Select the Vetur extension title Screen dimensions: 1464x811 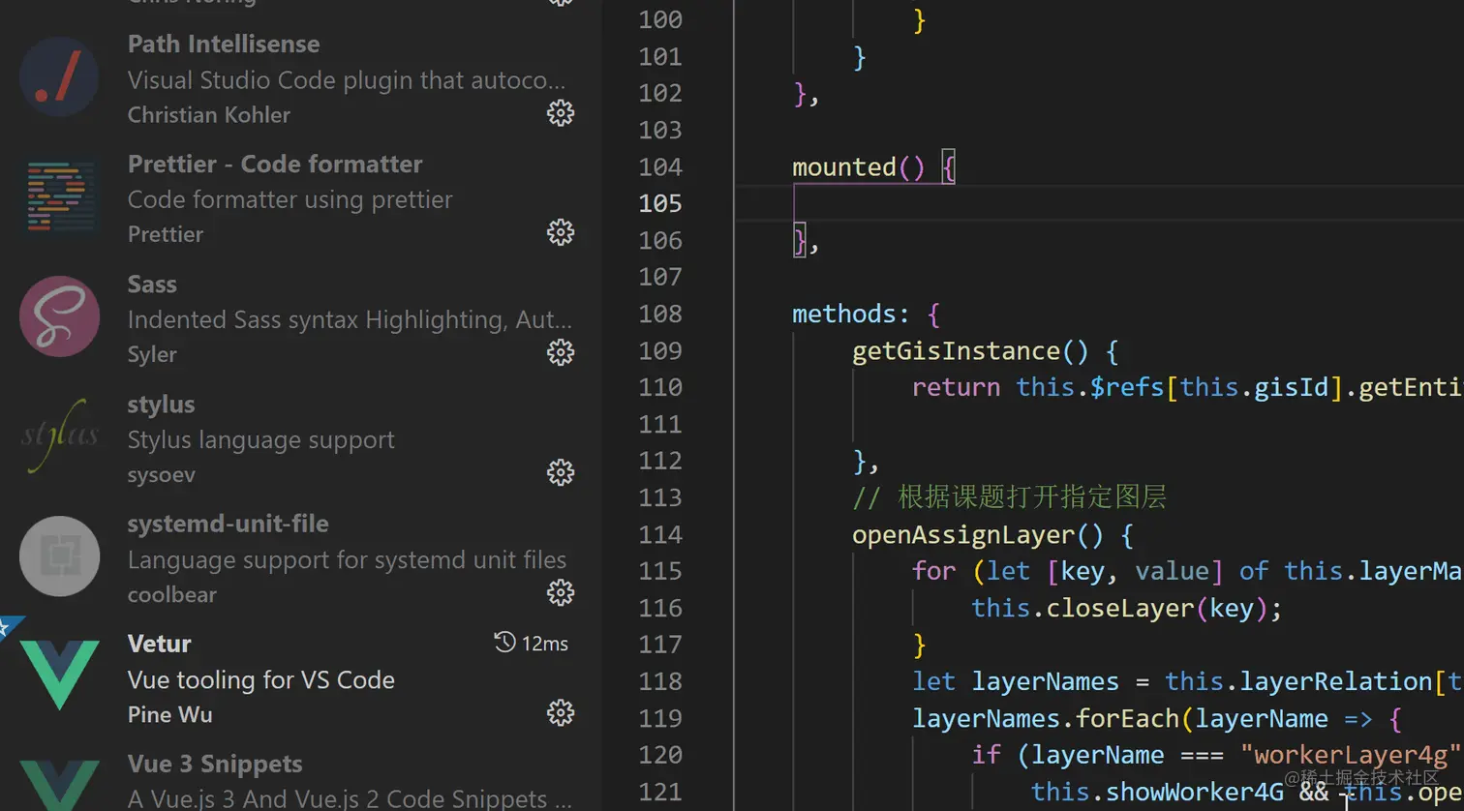[x=160, y=644]
